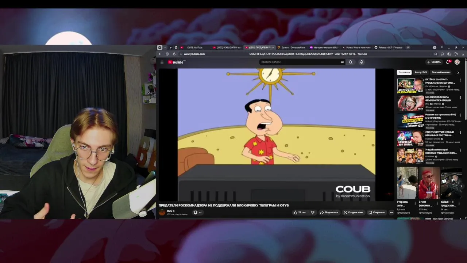Open more actions ellipsis under the video
467x263 pixels.
pos(391,212)
